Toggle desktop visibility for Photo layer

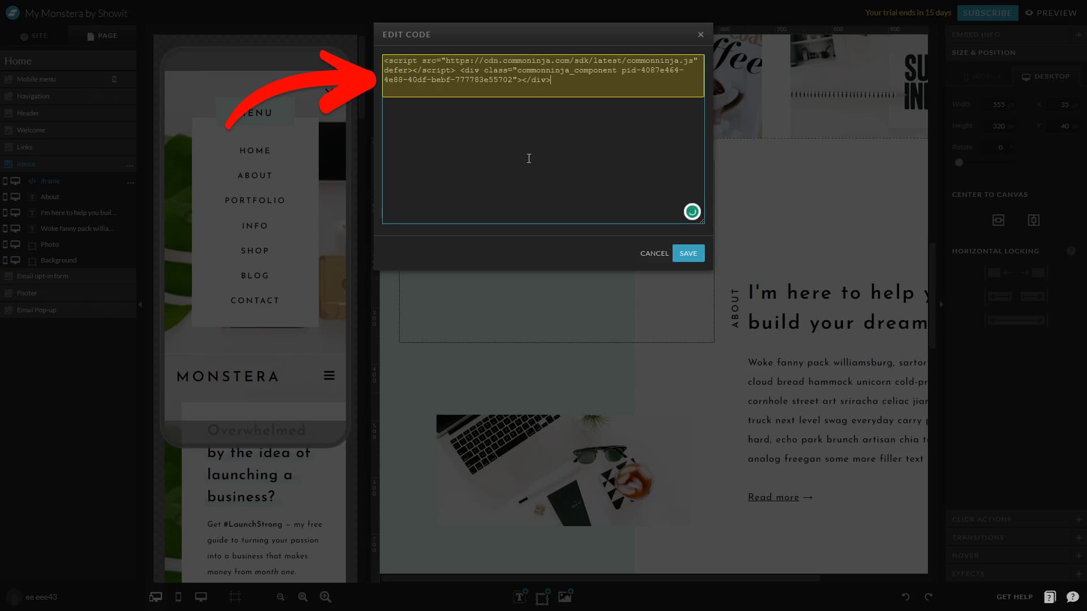15,244
